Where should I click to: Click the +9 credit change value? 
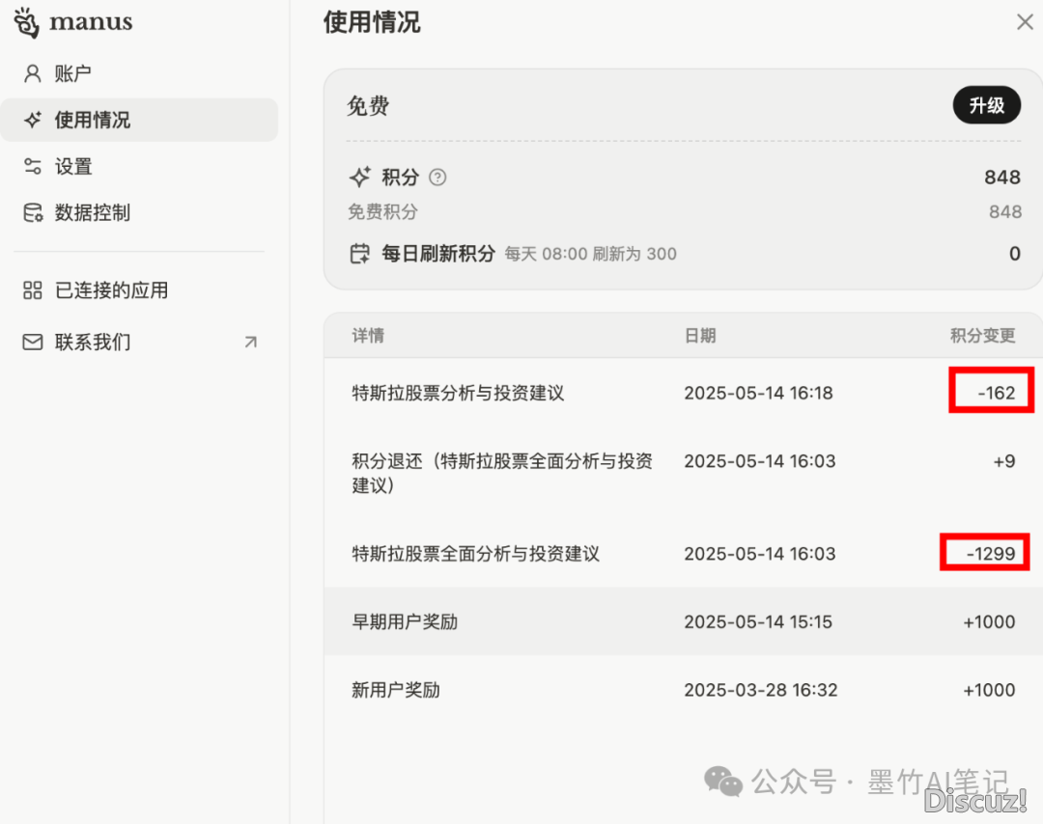(1004, 461)
